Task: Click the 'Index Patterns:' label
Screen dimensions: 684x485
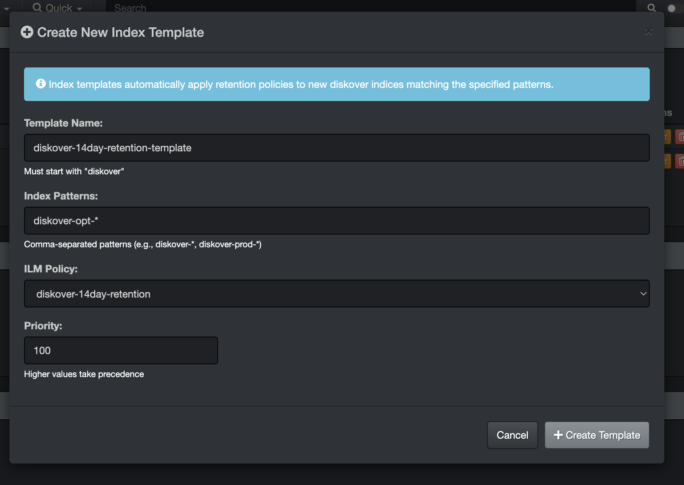Action: (61, 196)
